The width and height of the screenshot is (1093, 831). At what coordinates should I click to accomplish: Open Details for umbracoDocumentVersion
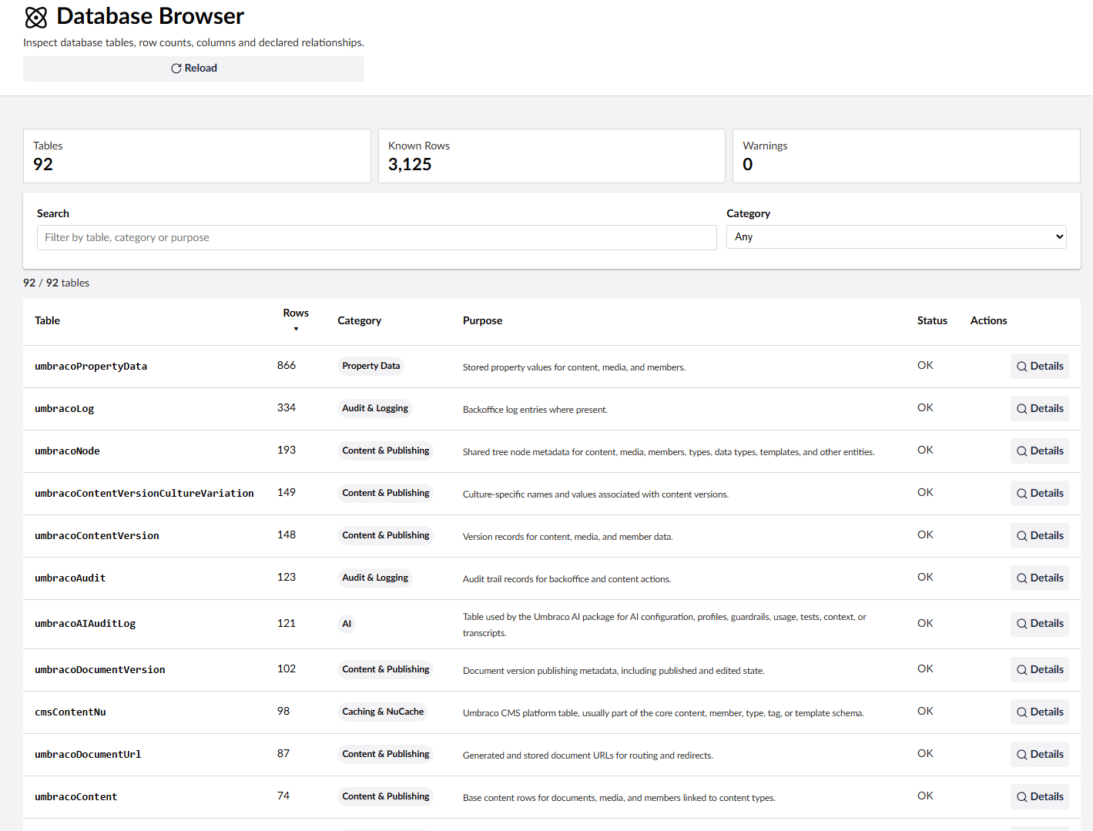[1039, 669]
